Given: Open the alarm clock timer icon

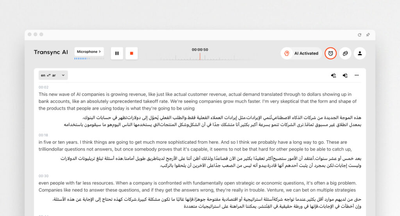Looking at the screenshot, I should (330, 53).
